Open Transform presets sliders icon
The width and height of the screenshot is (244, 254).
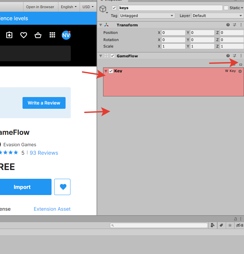[x=235, y=25]
